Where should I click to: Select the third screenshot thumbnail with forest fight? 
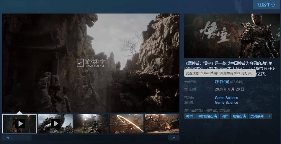[91, 124]
